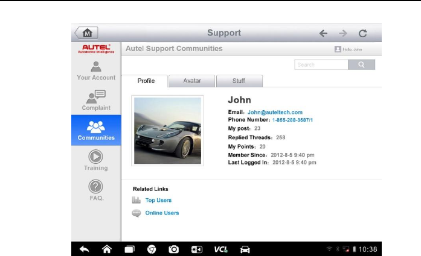
Task: Click the Autel Support Communities title
Action: pyautogui.click(x=174, y=48)
